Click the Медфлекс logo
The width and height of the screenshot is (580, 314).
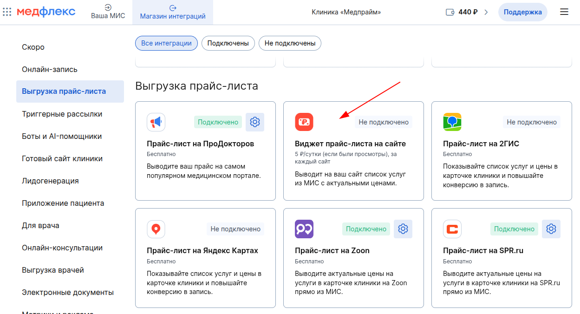click(46, 12)
